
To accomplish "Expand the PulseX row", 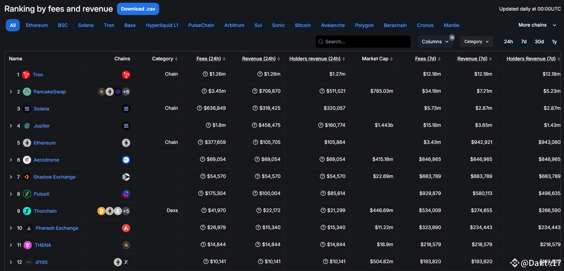I will 11,194.
